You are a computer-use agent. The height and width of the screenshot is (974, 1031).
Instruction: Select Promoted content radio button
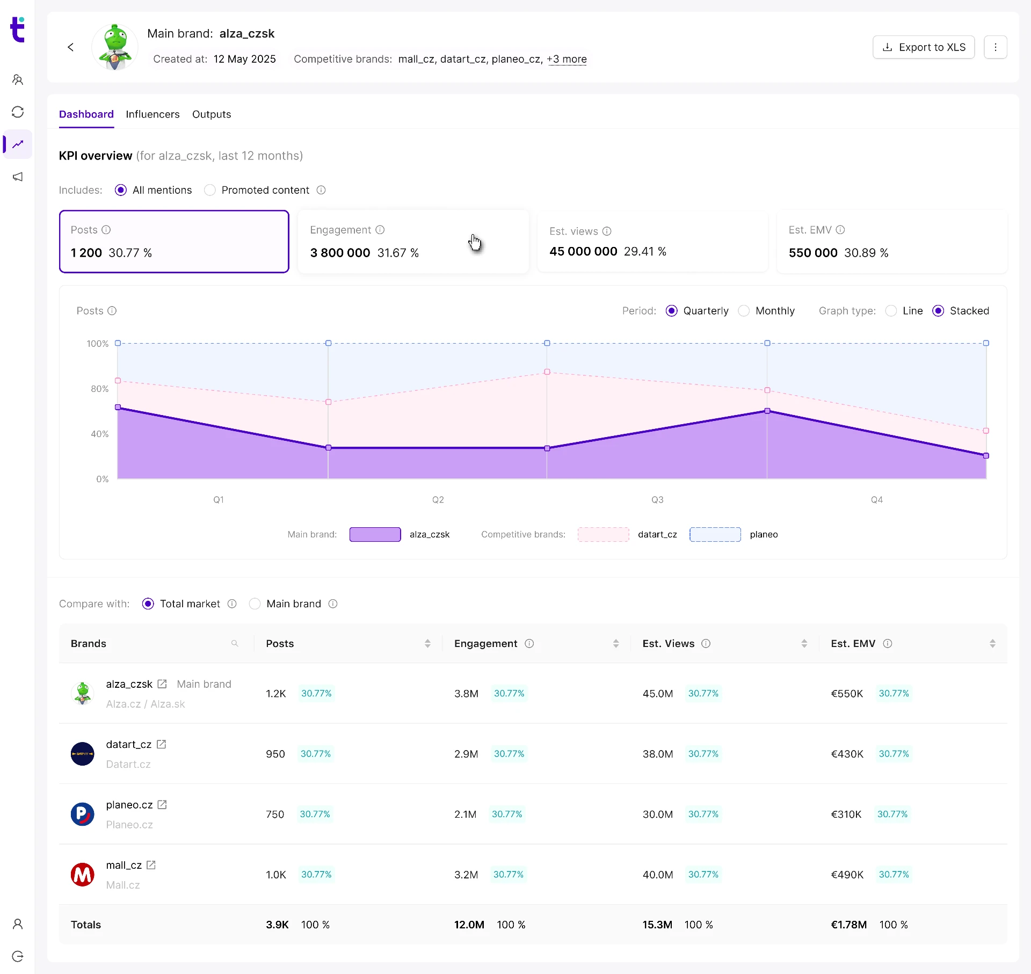coord(210,190)
